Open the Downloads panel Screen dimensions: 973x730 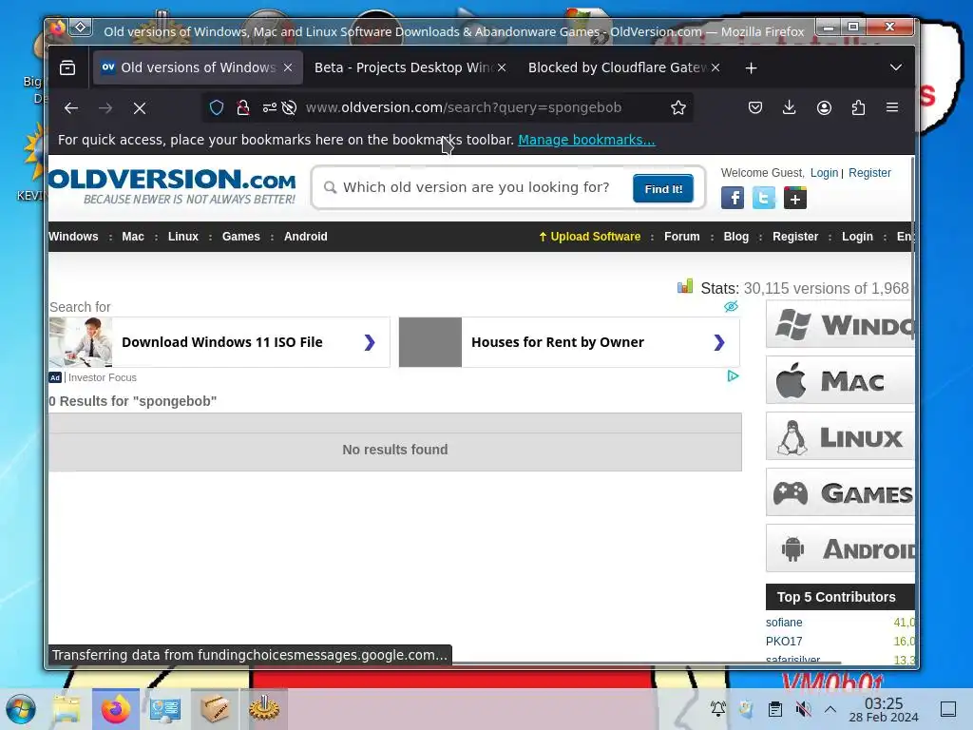pyautogui.click(x=790, y=107)
